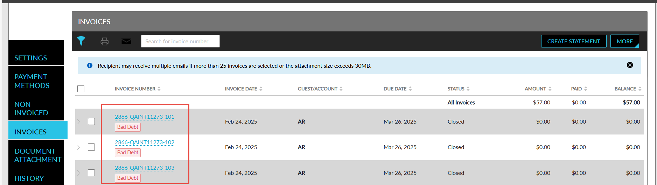The image size is (657, 185).
Task: Open the invoice filter funnel icon
Action: [x=81, y=41]
